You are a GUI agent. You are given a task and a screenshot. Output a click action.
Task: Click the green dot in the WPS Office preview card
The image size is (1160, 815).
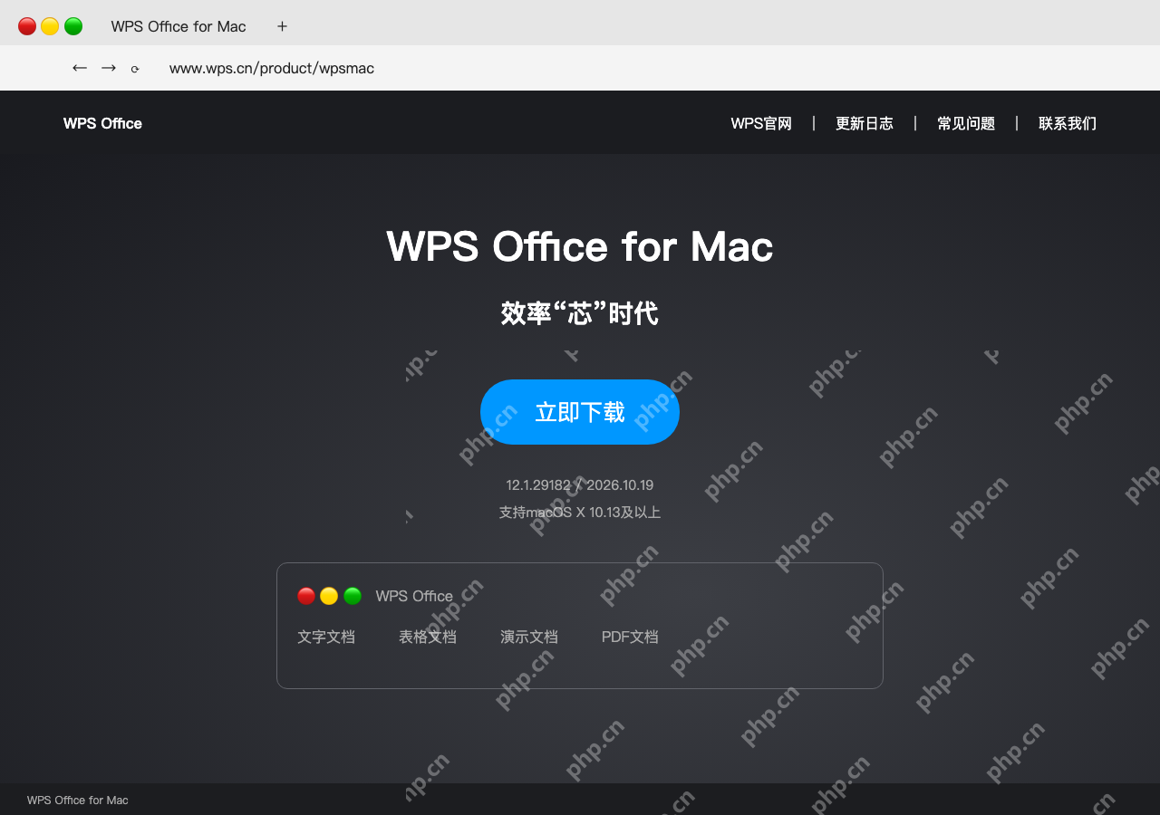click(353, 596)
